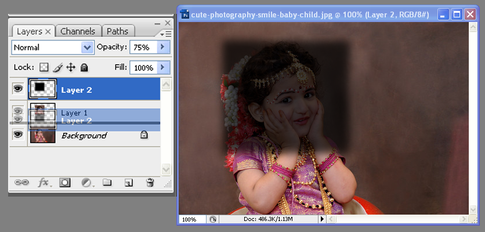Create a new layer

128,183
